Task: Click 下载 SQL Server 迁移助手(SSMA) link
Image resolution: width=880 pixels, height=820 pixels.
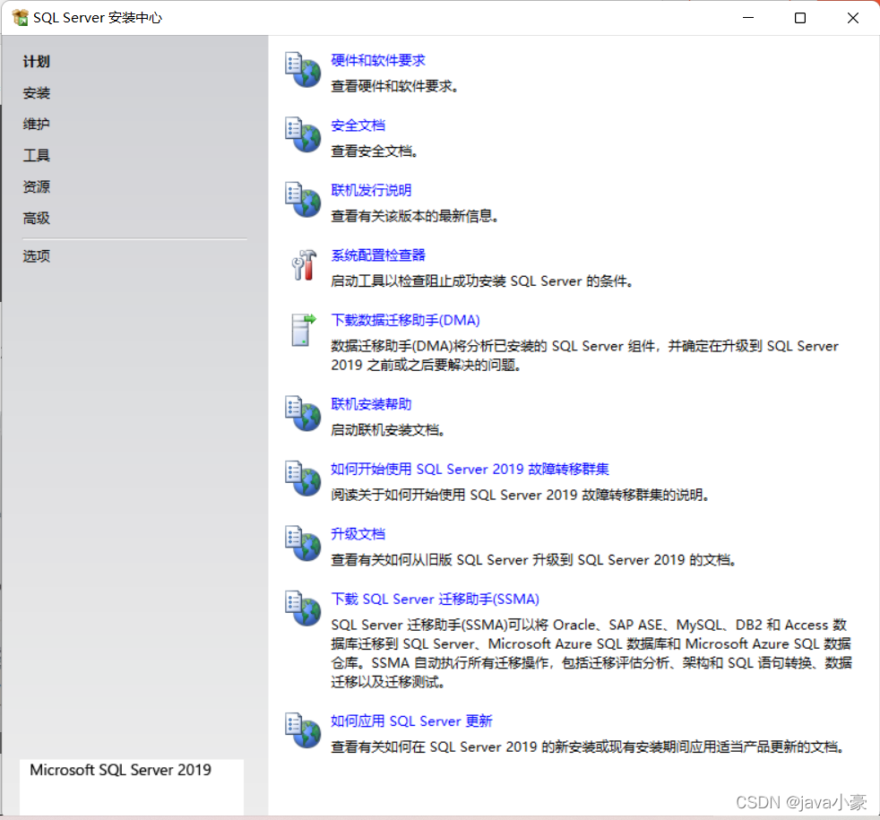Action: (x=435, y=600)
